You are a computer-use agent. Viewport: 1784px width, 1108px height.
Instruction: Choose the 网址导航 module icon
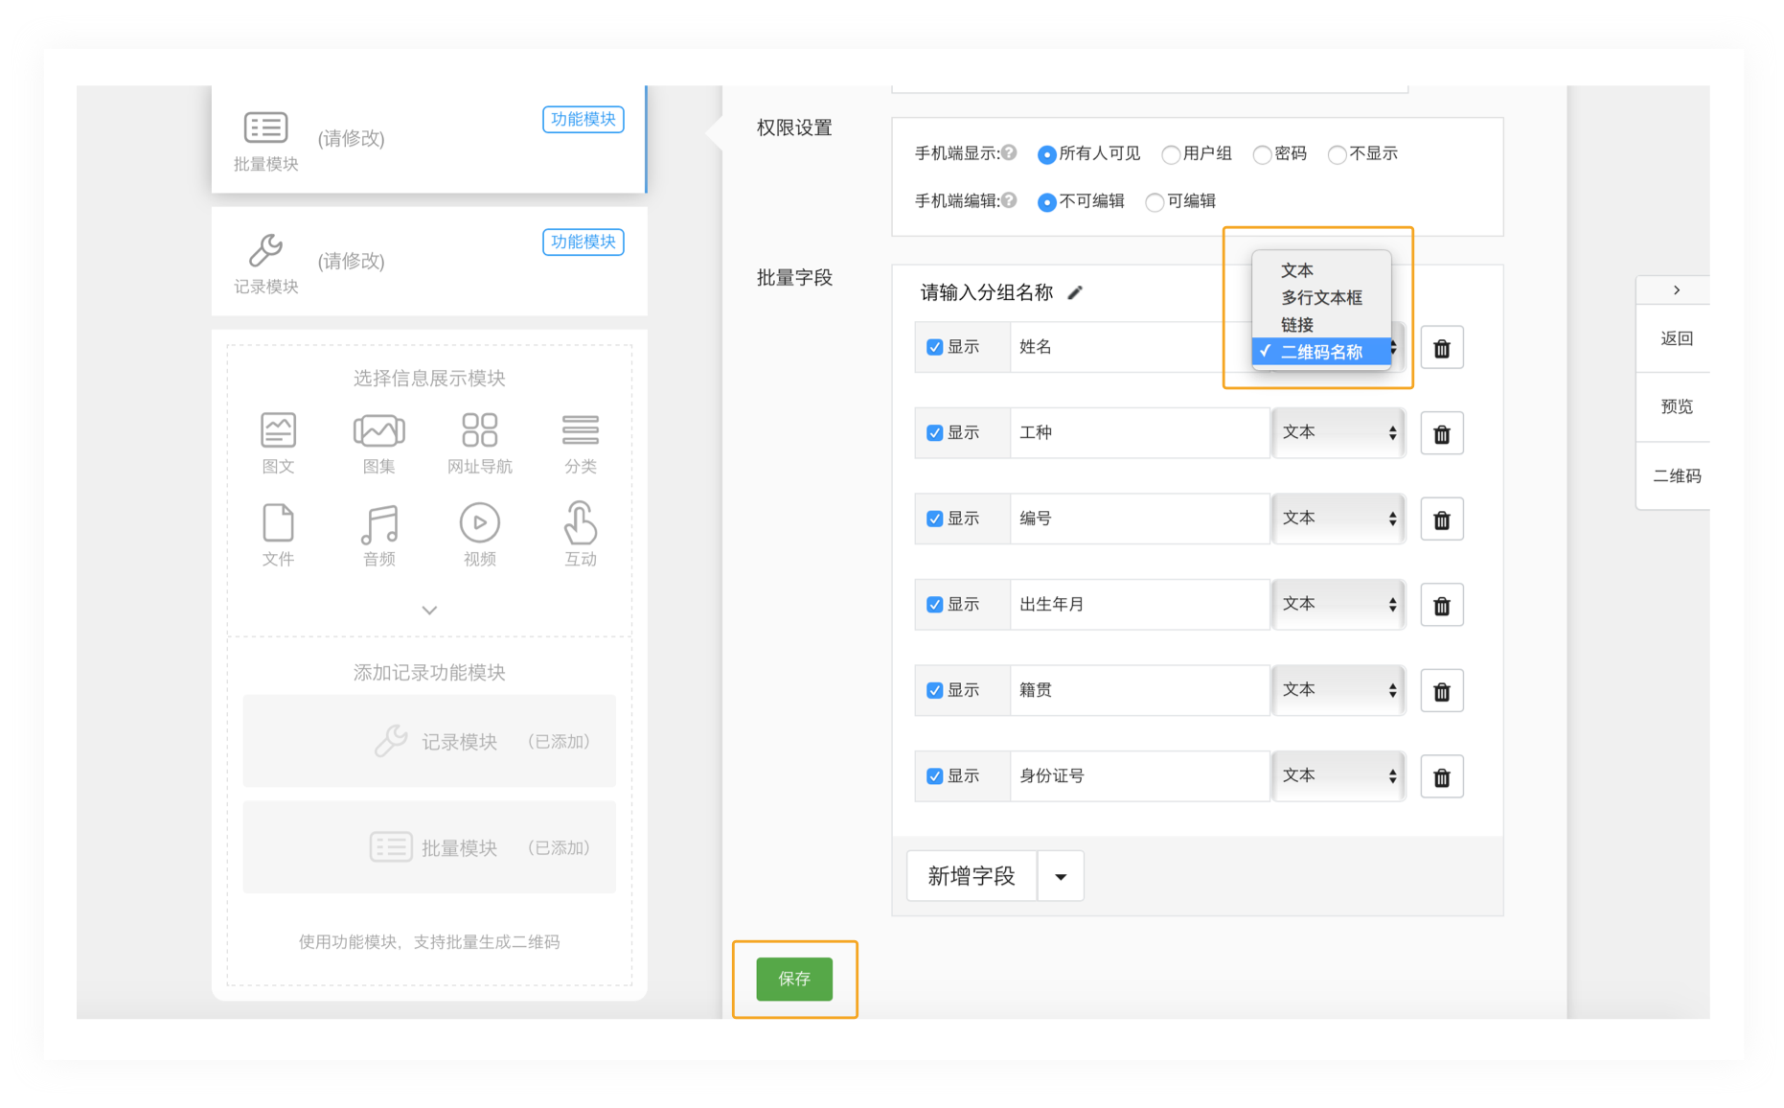tap(479, 430)
